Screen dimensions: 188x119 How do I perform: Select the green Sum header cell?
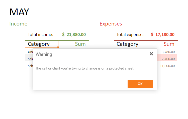click(80, 44)
